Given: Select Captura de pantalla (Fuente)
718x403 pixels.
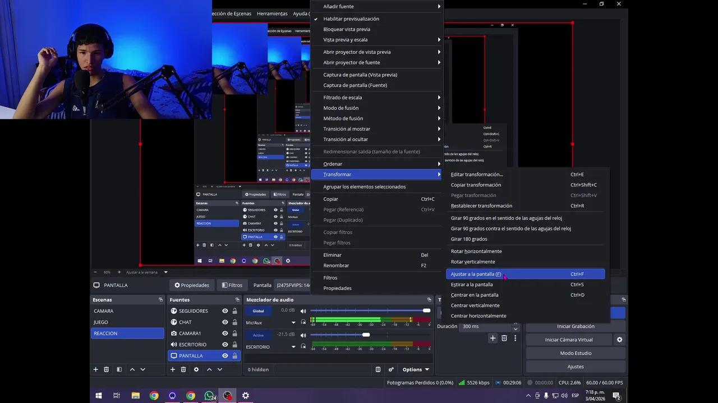Looking at the screenshot, I should click(x=377, y=85).
